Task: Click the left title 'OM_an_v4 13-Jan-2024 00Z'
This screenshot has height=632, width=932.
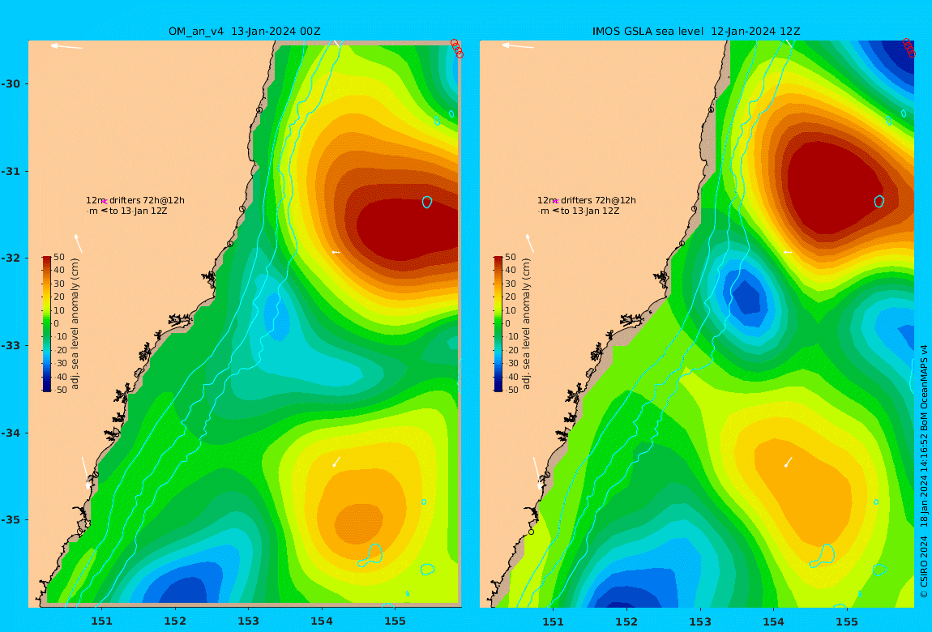Action: coord(244,32)
